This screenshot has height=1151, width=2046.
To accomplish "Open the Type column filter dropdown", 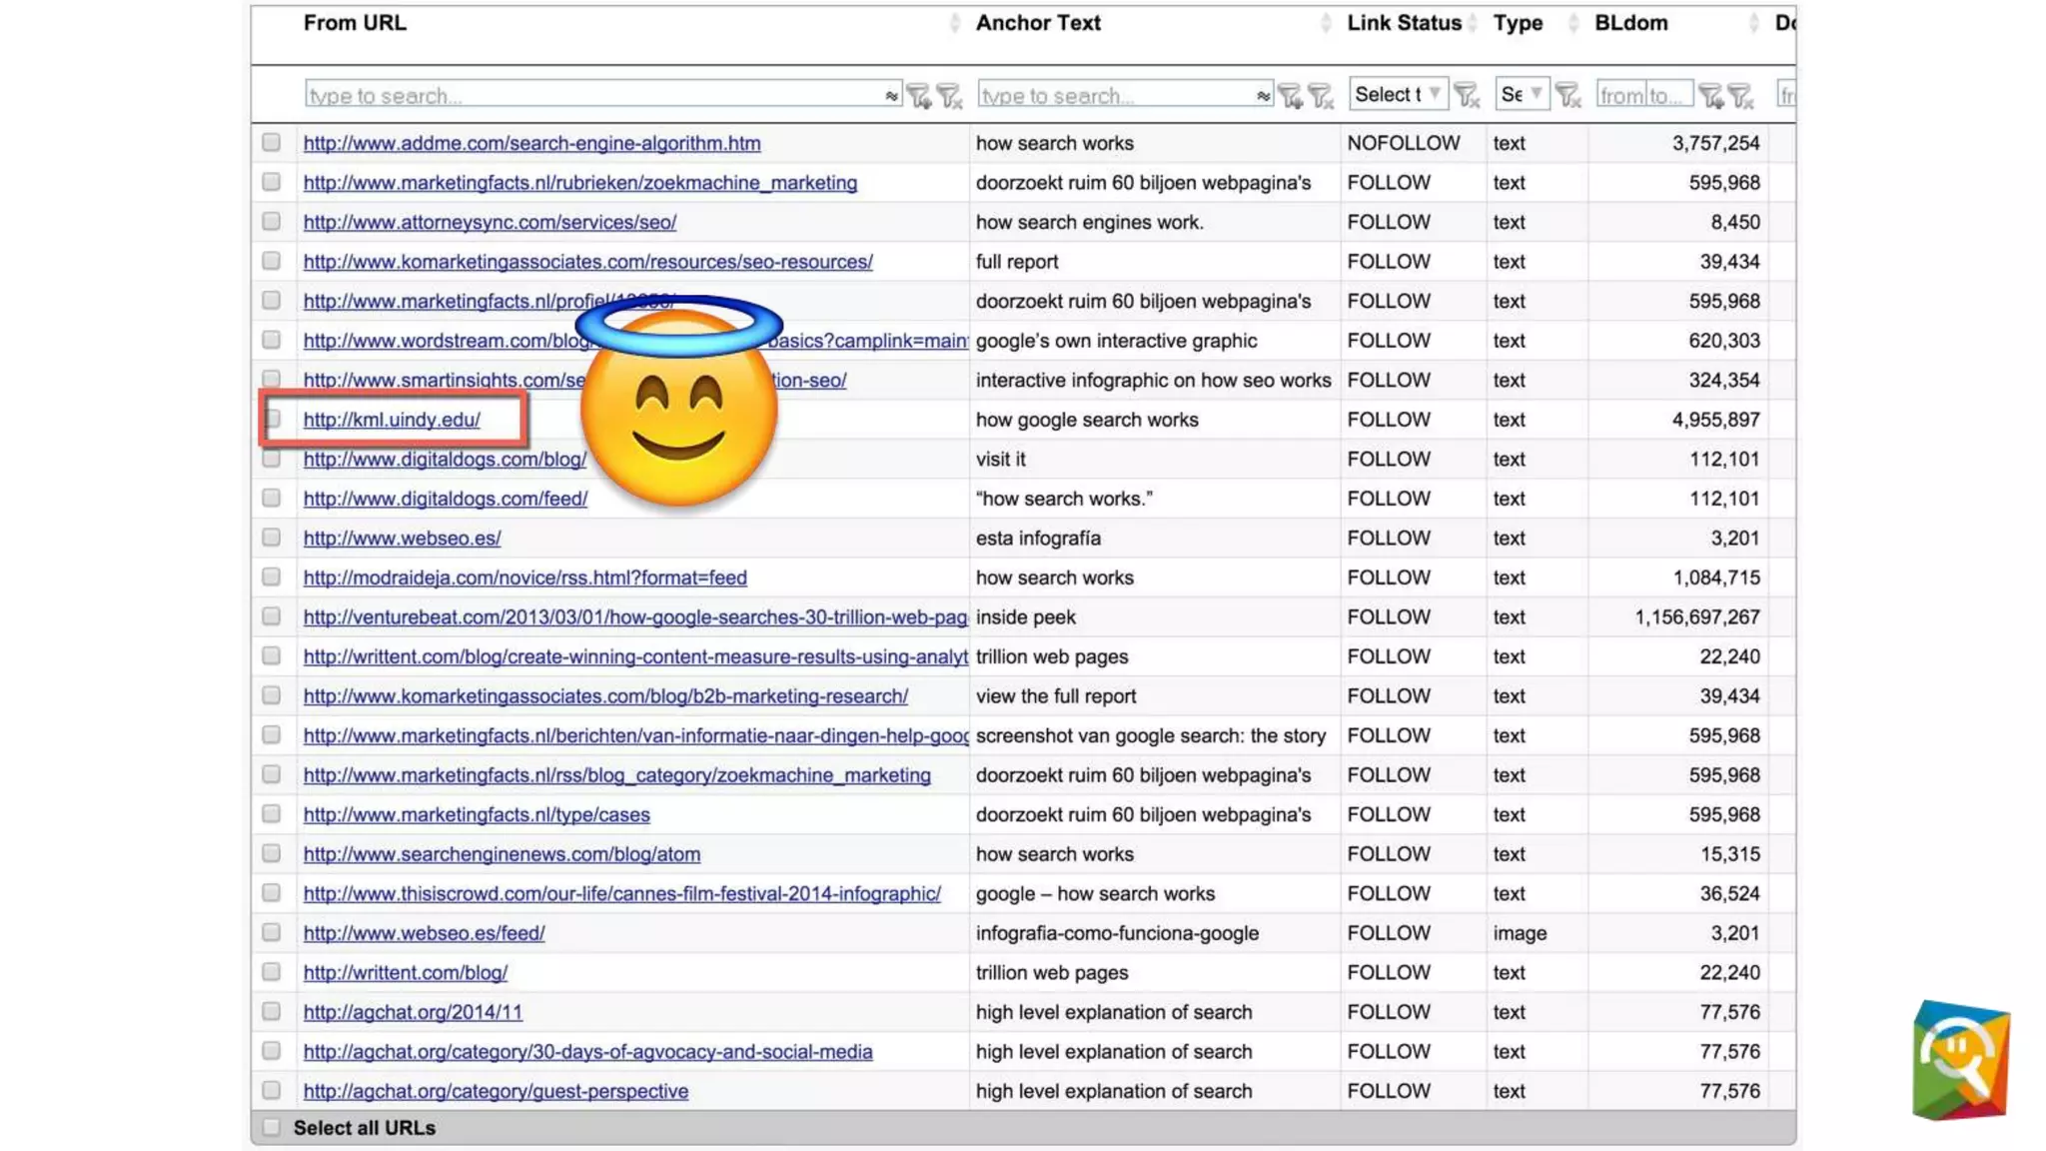I will click(x=1521, y=94).
